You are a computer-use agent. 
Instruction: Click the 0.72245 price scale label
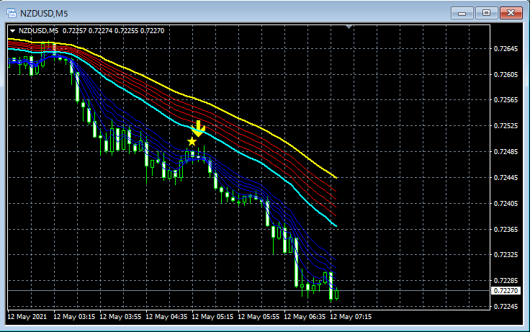pos(506,306)
